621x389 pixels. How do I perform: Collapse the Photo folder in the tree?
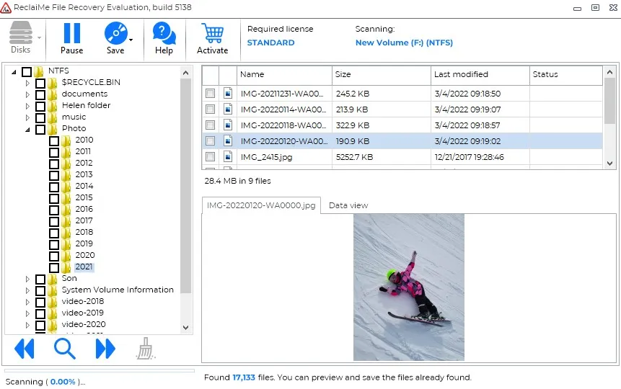[28, 129]
